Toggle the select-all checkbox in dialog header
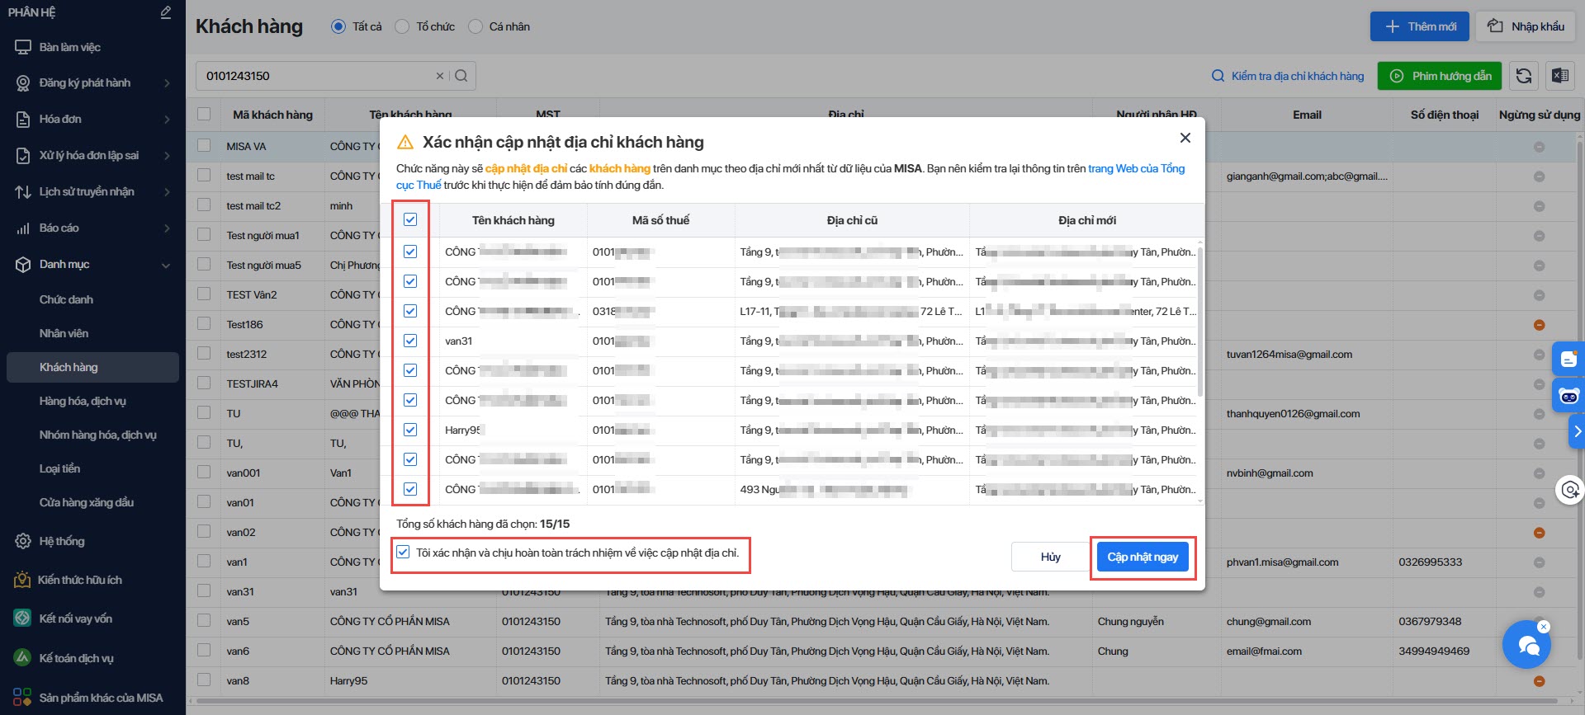 pyautogui.click(x=410, y=220)
